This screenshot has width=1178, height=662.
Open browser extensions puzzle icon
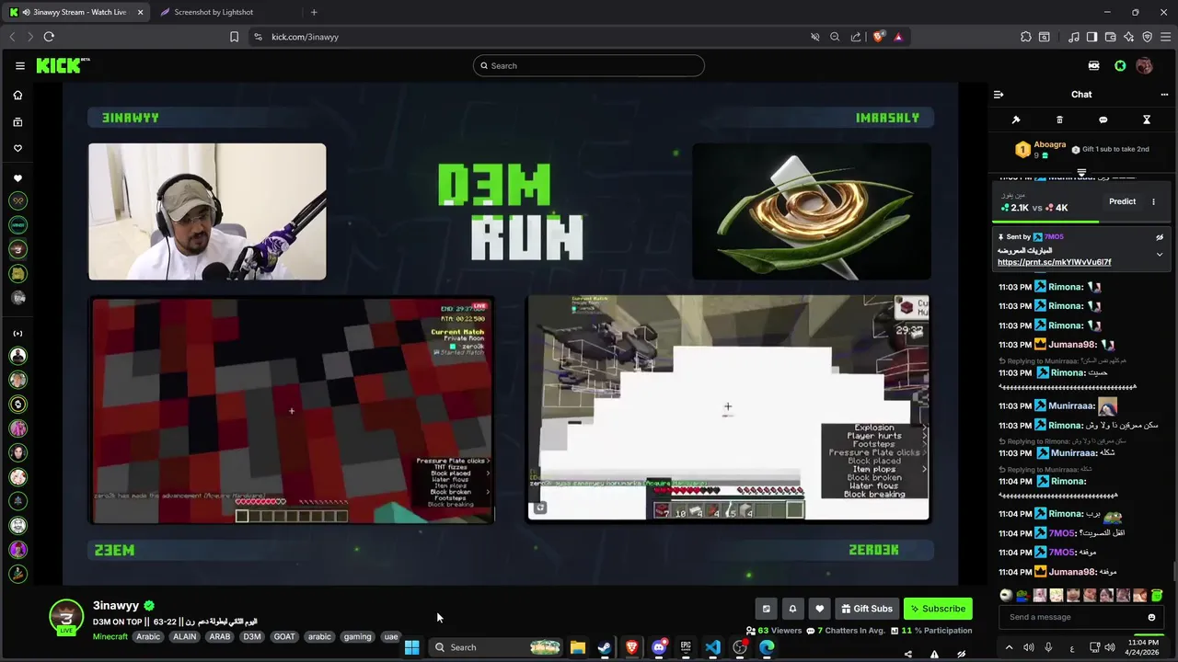(x=1025, y=37)
